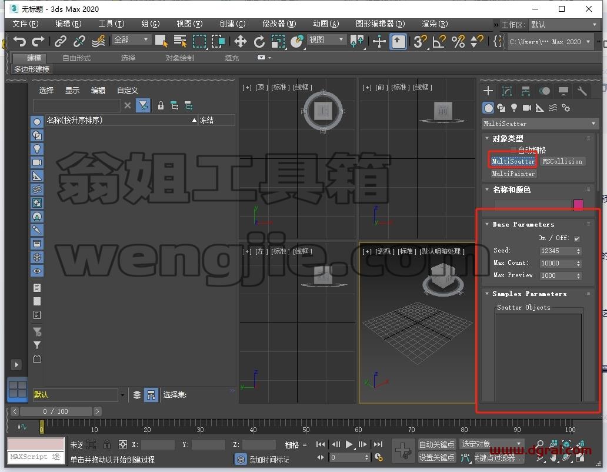This screenshot has height=472, width=607.
Task: Activate Bind to Space Warp tool
Action: pos(98,41)
